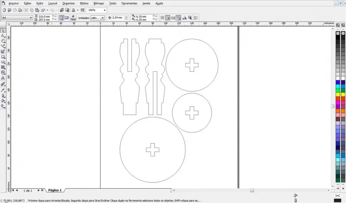This screenshot has width=346, height=203.
Task: Select the Graph Paper tool
Action: tap(3, 67)
